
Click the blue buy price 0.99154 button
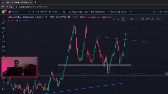(x=24, y=20)
